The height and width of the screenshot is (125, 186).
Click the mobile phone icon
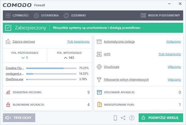click(x=115, y=118)
